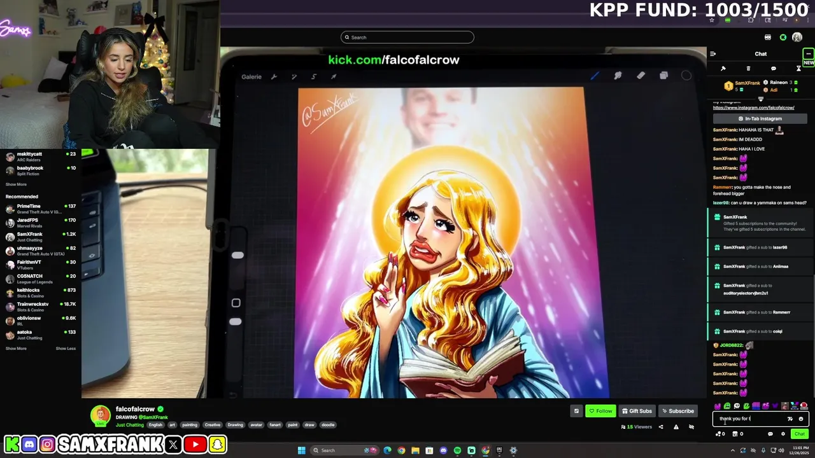Open the Procreate wrench Actions menu
Viewport: 815px width, 458px height.
(x=274, y=77)
